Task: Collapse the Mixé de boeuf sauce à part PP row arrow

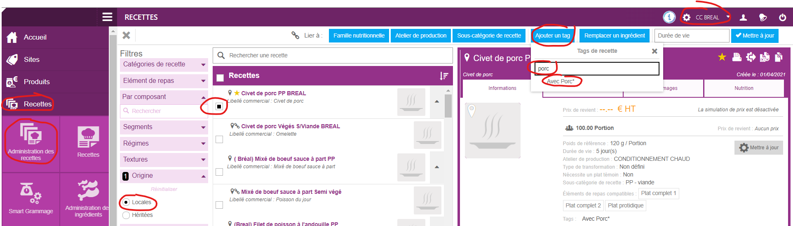Action: [x=437, y=167]
